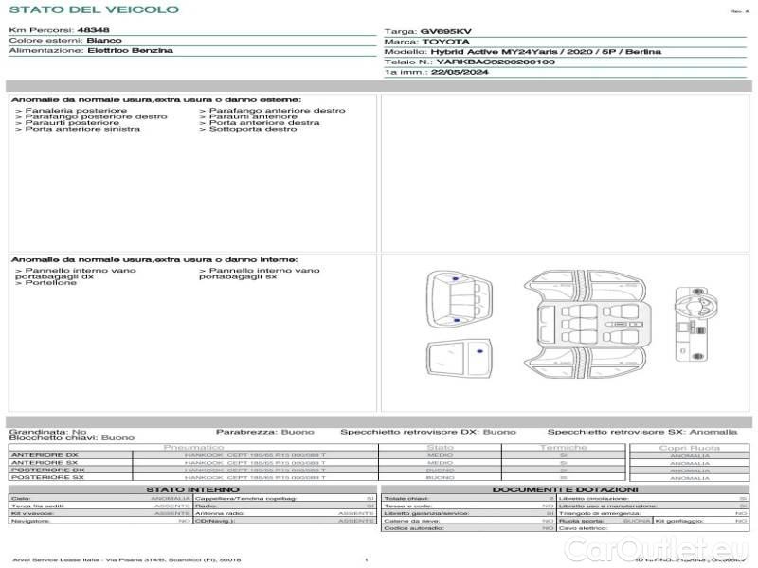Viewport: 758px width, 568px height.
Task: Click the blue damage marker on tailgate diagram
Action: [x=478, y=353]
